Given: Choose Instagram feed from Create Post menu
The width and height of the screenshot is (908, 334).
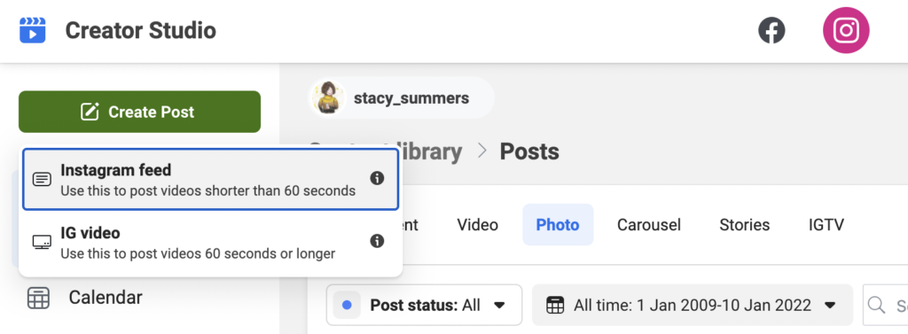Looking at the screenshot, I should tap(211, 180).
